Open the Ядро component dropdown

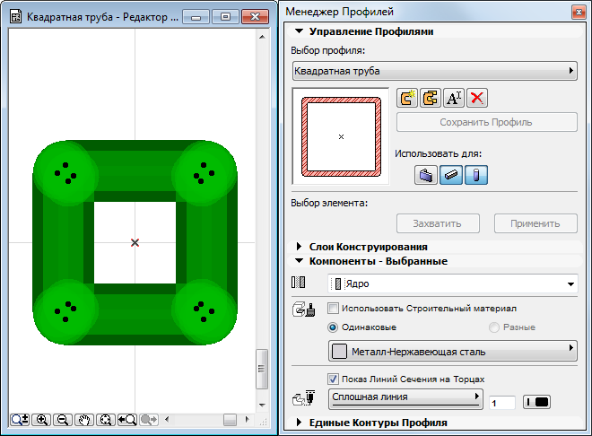[452, 283]
